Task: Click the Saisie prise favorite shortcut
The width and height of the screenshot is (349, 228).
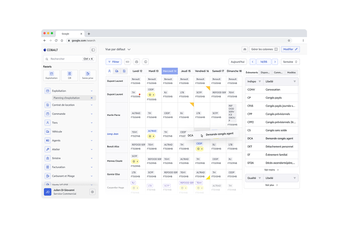Action: click(88, 76)
